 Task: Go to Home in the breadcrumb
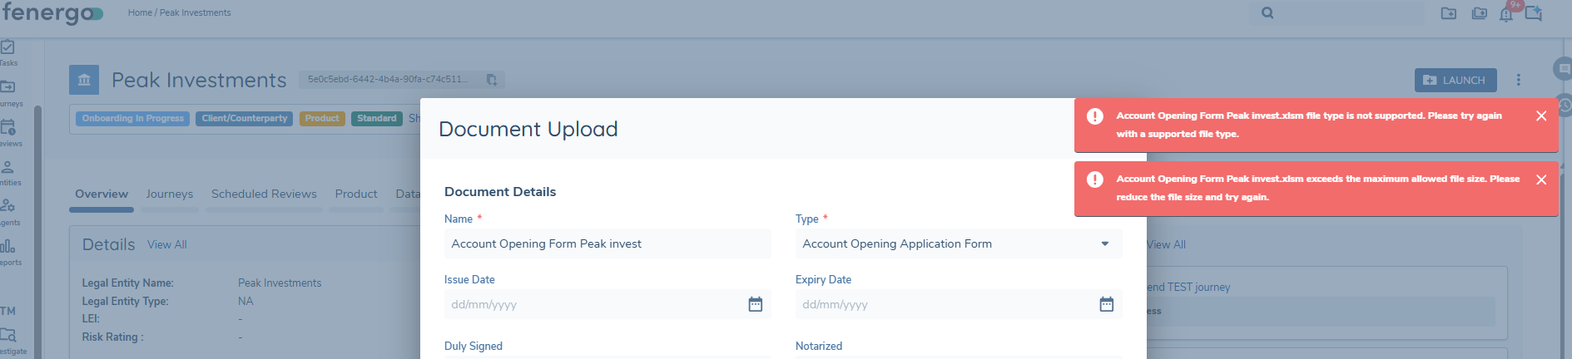140,12
